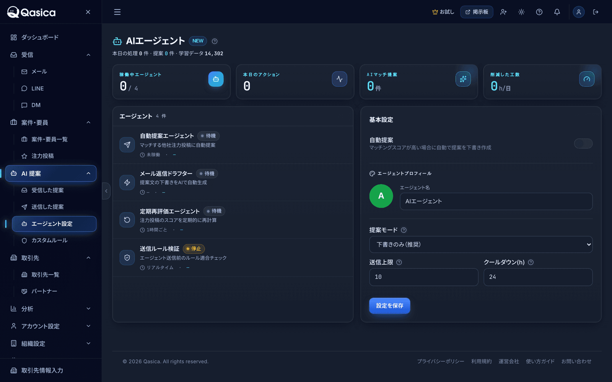Image resolution: width=612 pixels, height=382 pixels.
Task: Collapse the 取引先 section
Action: coord(51,258)
